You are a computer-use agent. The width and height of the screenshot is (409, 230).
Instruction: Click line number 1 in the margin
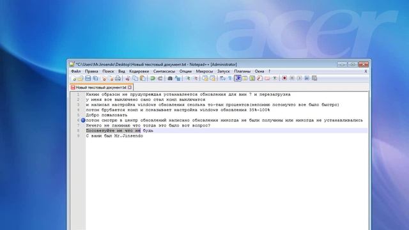(x=78, y=95)
